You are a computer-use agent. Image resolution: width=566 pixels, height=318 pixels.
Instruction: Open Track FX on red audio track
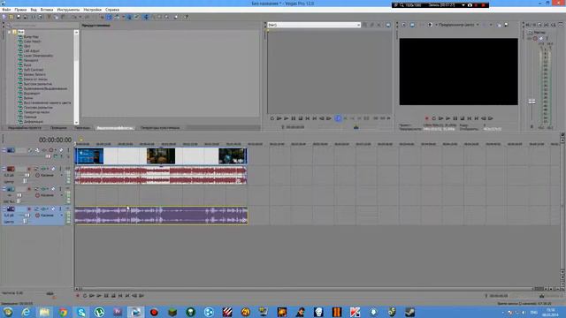click(43, 169)
